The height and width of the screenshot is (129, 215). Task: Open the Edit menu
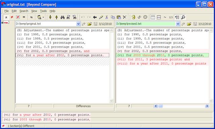click(14, 11)
